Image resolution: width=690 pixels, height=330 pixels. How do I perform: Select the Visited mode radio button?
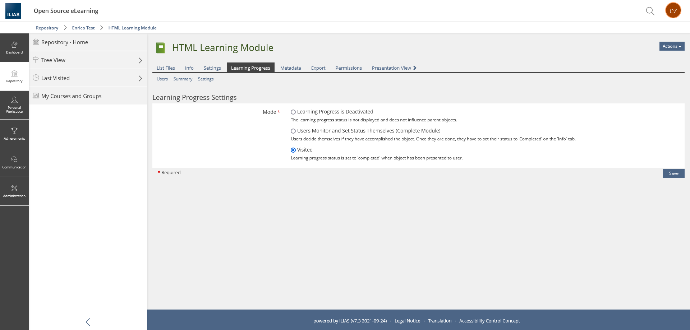(293, 150)
